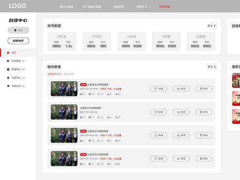Open the 永不消逝的电波 top navigation item
Viewport: 240px width, 180px height.
92,6
